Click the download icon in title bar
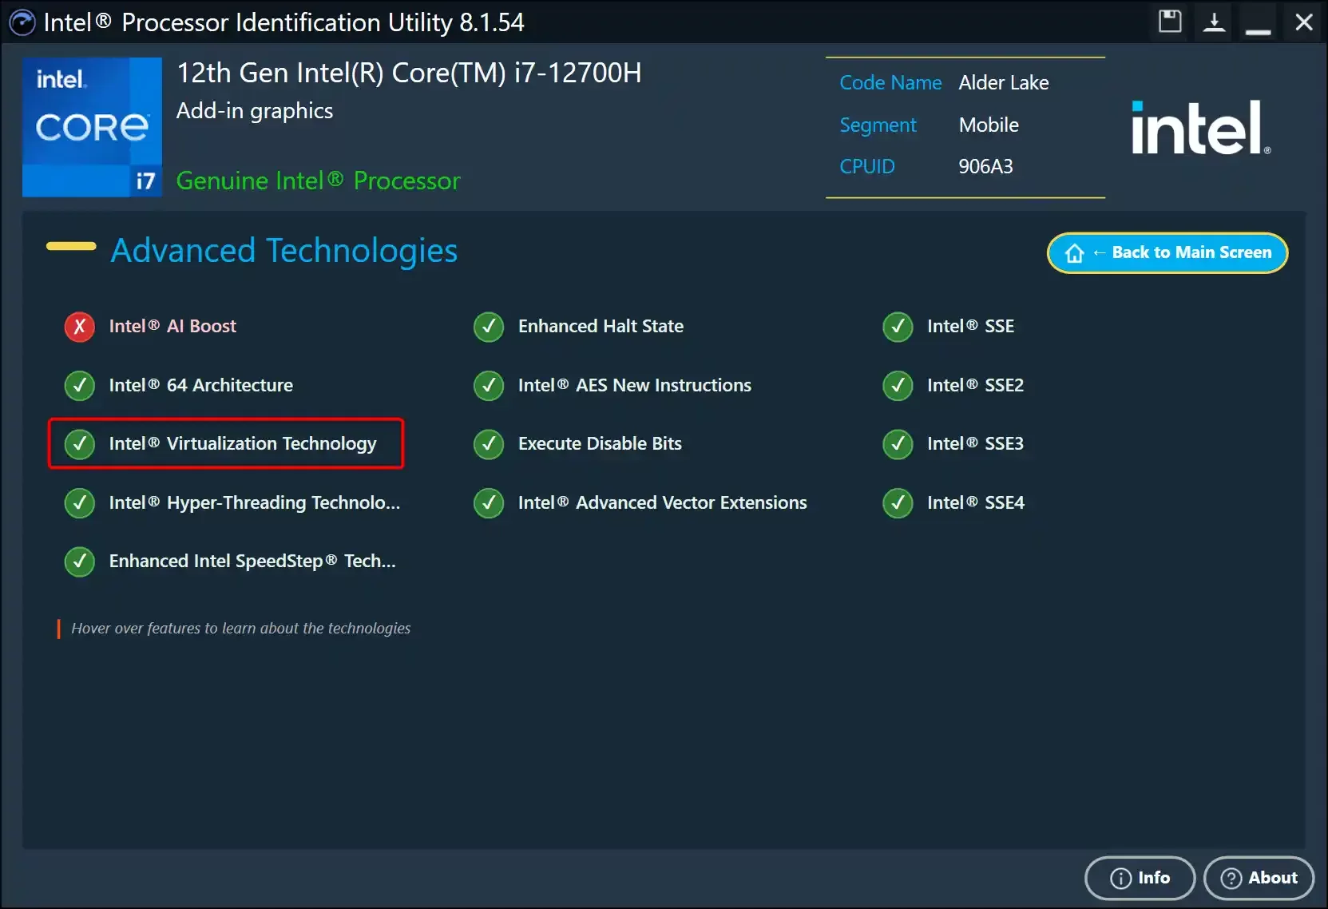Viewport: 1328px width, 909px height. [x=1214, y=22]
